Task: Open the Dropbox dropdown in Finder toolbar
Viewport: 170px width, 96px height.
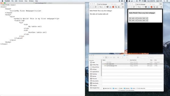Action: click(x=138, y=57)
